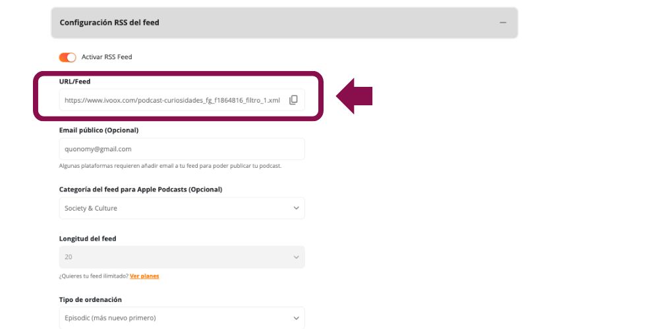Click the 'Email público (Opcional)' label
The height and width of the screenshot is (329, 659).
pyautogui.click(x=99, y=130)
